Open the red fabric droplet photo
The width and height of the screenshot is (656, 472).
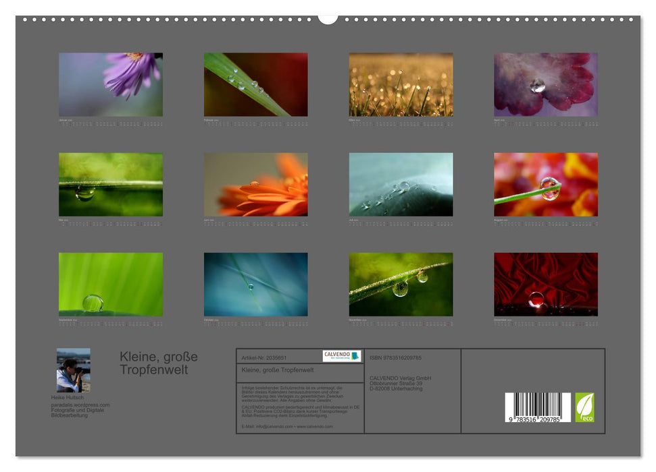(x=545, y=284)
